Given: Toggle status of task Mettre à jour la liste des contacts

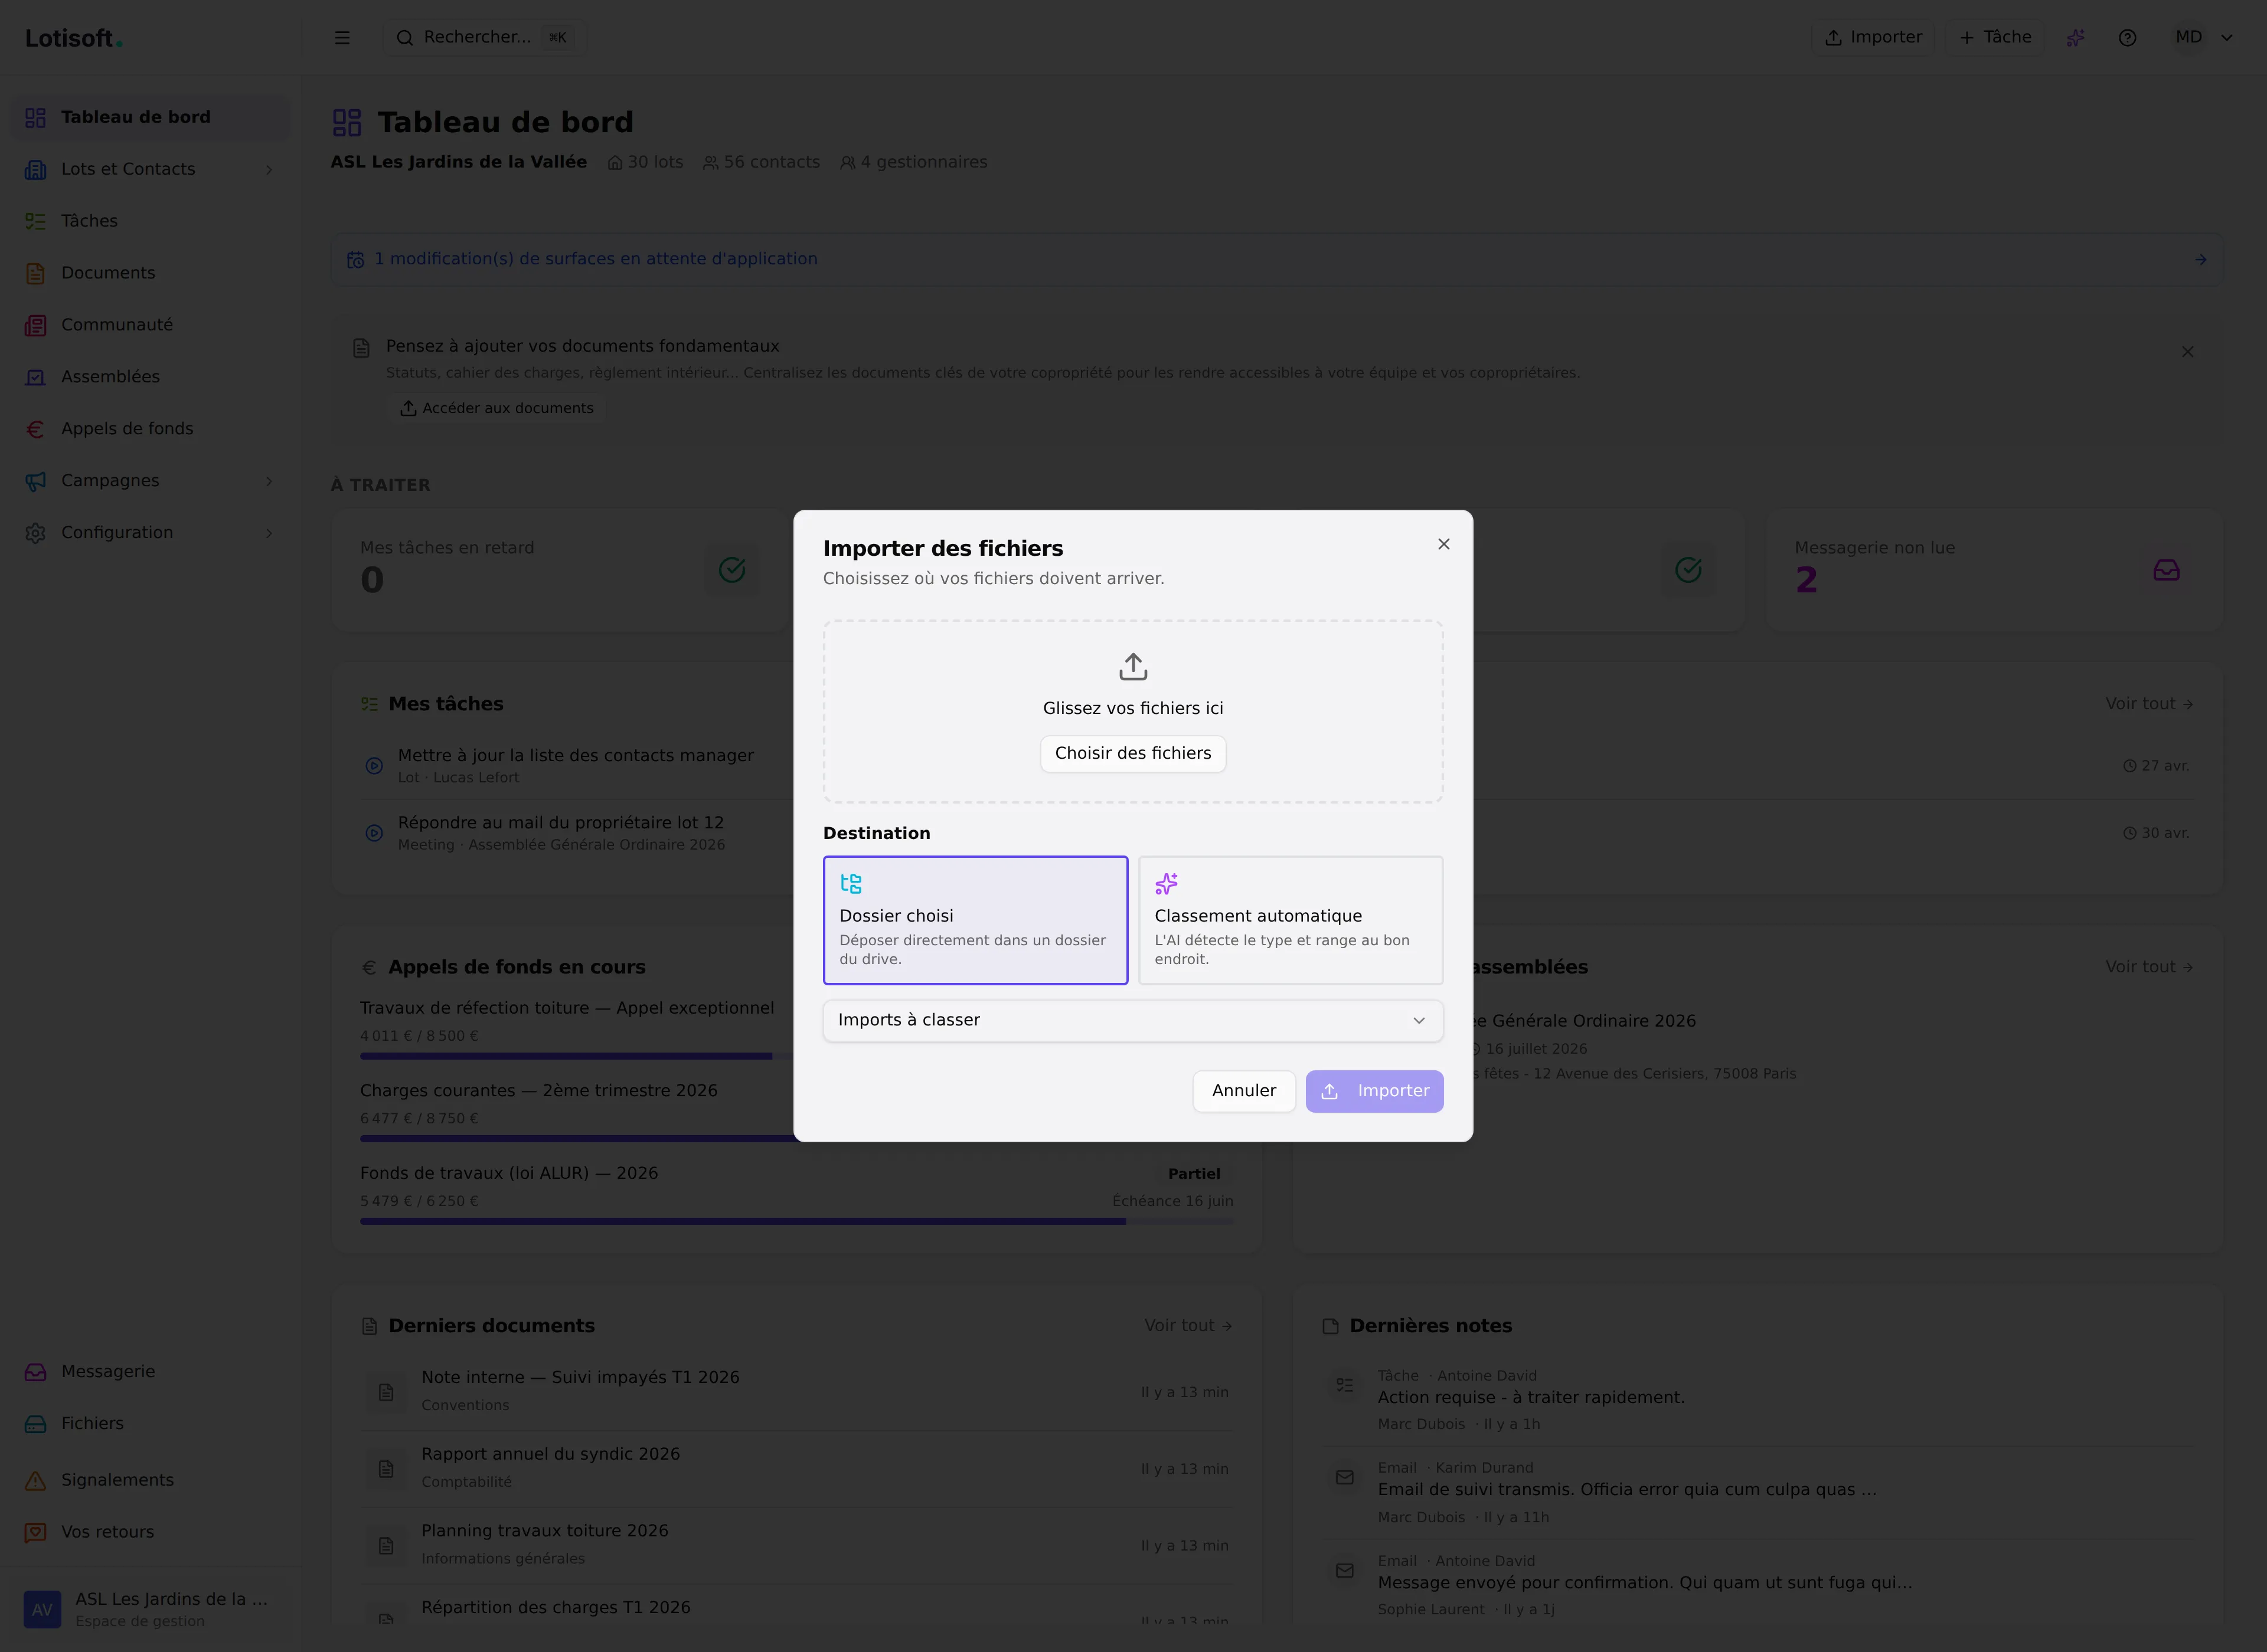Looking at the screenshot, I should [374, 766].
